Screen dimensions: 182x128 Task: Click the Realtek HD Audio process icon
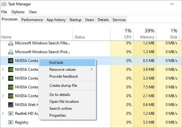pos(11,114)
